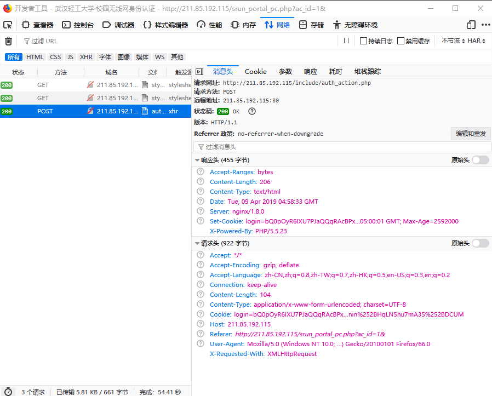Pause network recording with pause icon
This screenshot has width=492, height=396.
coord(346,41)
